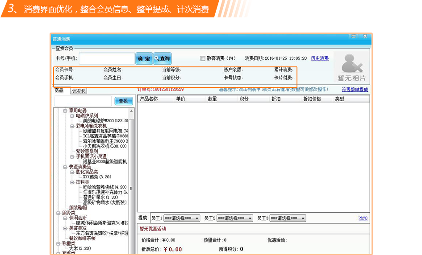This screenshot has width=422, height=255.
Task: Collapse the 电磁炉系列 tree node
Action: (x=72, y=116)
